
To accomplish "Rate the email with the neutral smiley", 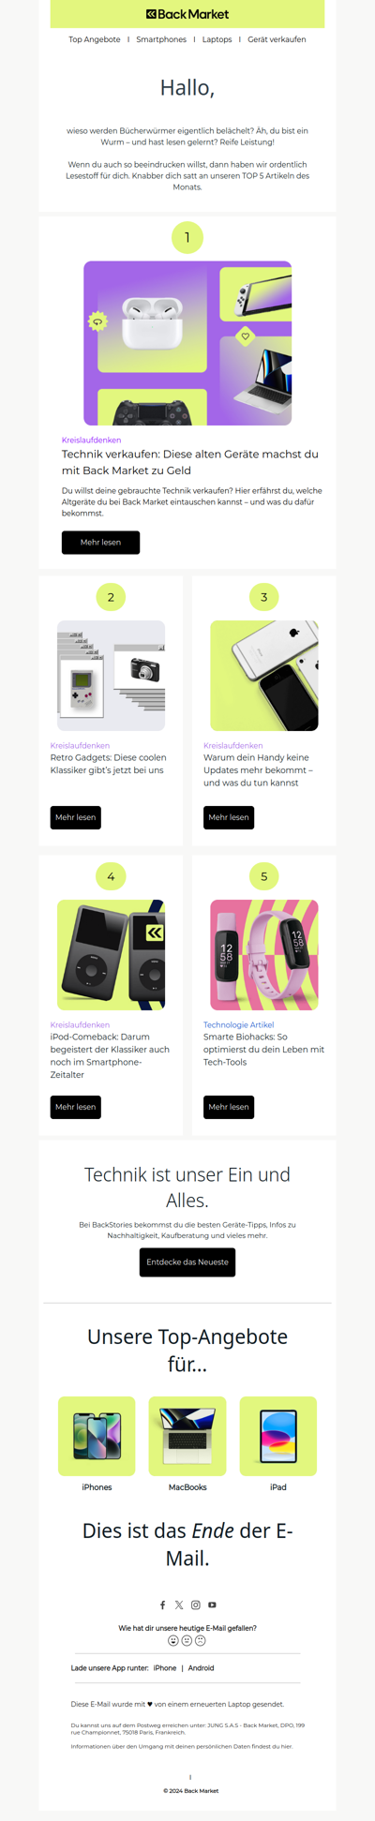I will tap(187, 1640).
